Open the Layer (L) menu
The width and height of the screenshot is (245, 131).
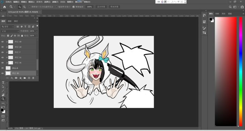click(31, 2)
